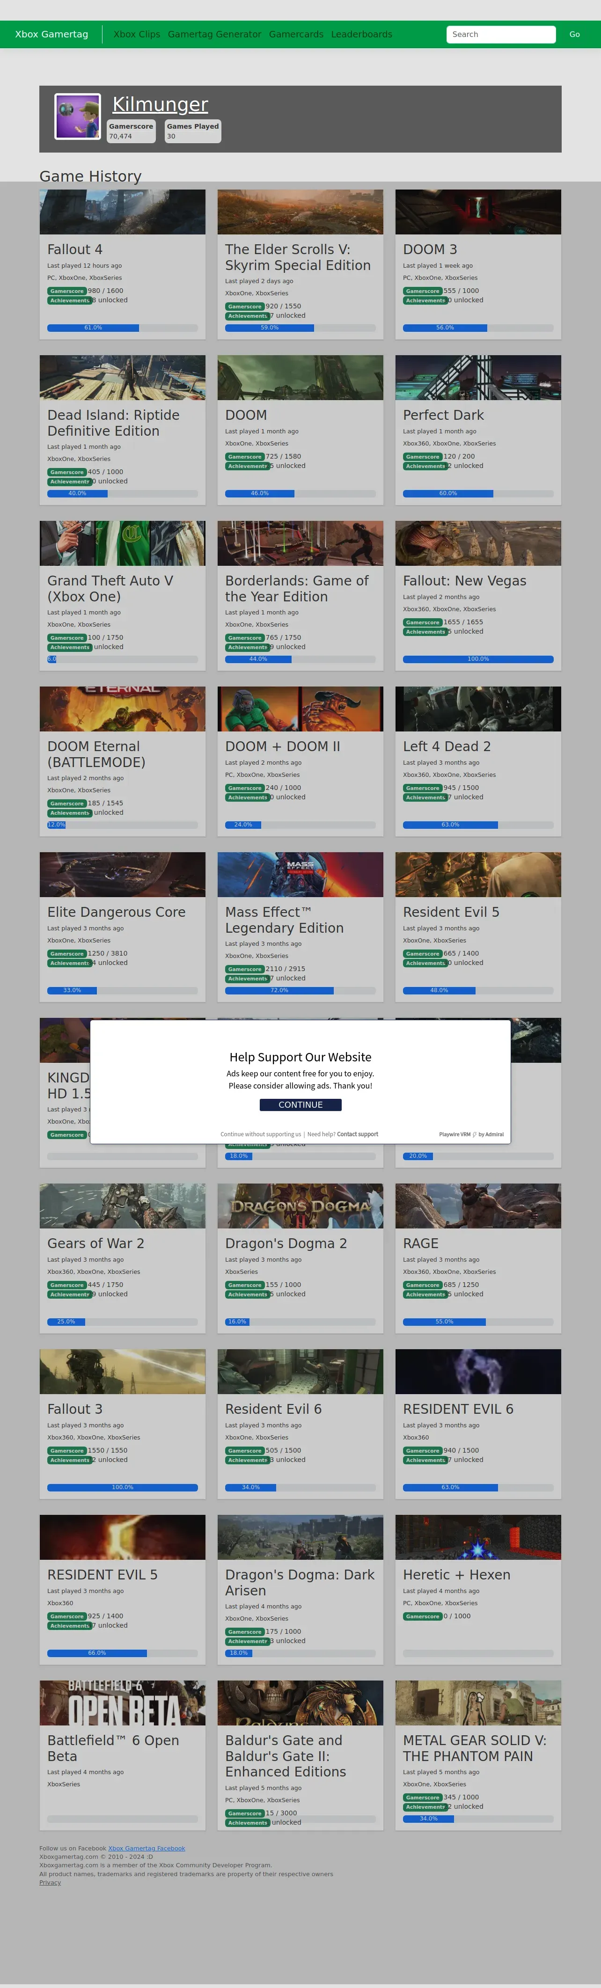Click Achievements badge on Left 4 Dead 2 card
This screenshot has width=601, height=1988.
point(425,797)
